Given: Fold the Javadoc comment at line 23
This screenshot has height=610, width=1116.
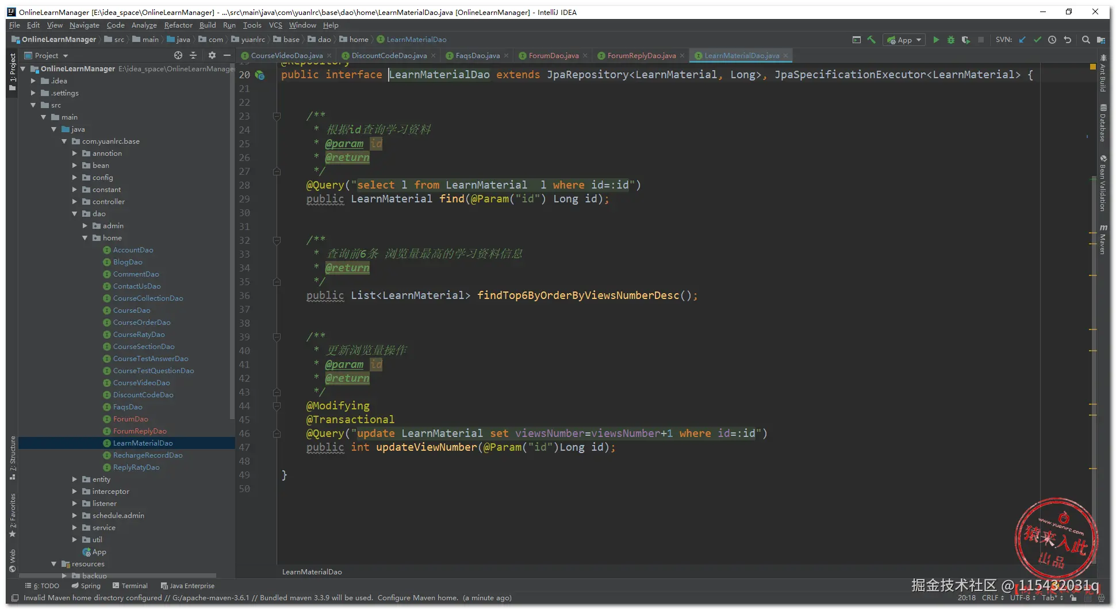Looking at the screenshot, I should (x=277, y=116).
